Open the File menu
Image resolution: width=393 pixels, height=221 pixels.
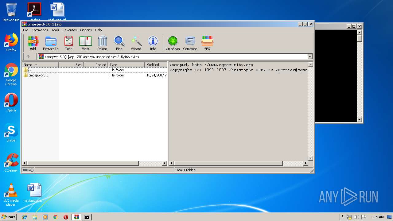coord(25,30)
